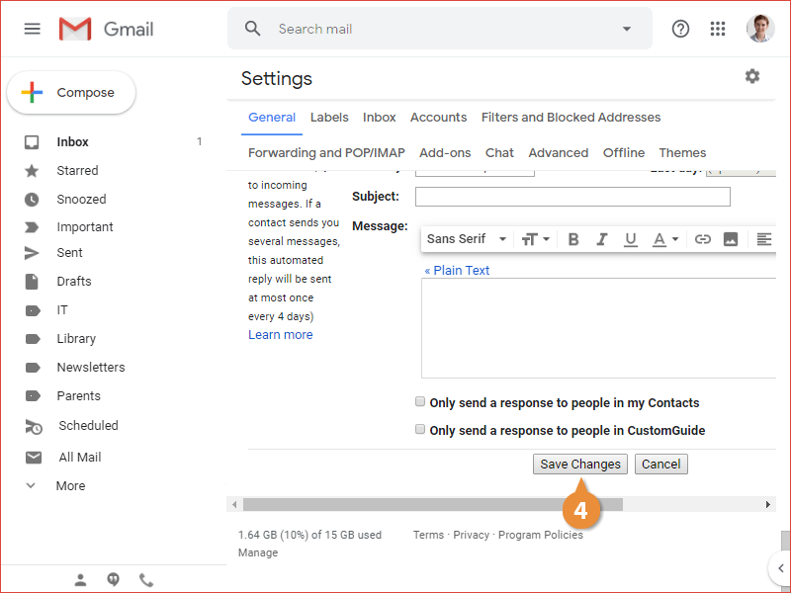Open the Sans Serif font dropdown
The height and width of the screenshot is (593, 791).
click(x=467, y=239)
